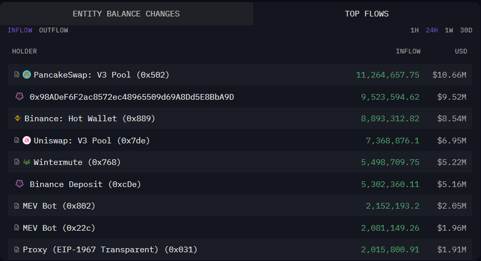The width and height of the screenshot is (481, 261).
Task: Click USD value $6.95M
Action: point(452,141)
